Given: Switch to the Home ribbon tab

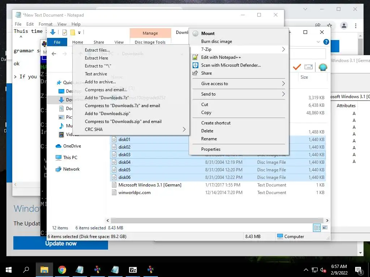Looking at the screenshot, I should pyautogui.click(x=78, y=42).
